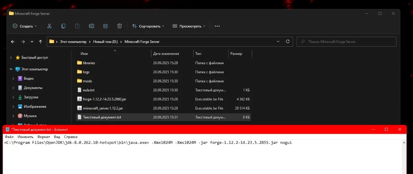Click the Copy icon in Explorer toolbar
This screenshot has height=174, width=413.
[x=63, y=26]
